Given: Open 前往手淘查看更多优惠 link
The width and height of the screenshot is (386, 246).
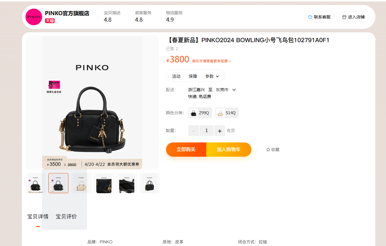Looking at the screenshot, I should (x=212, y=61).
